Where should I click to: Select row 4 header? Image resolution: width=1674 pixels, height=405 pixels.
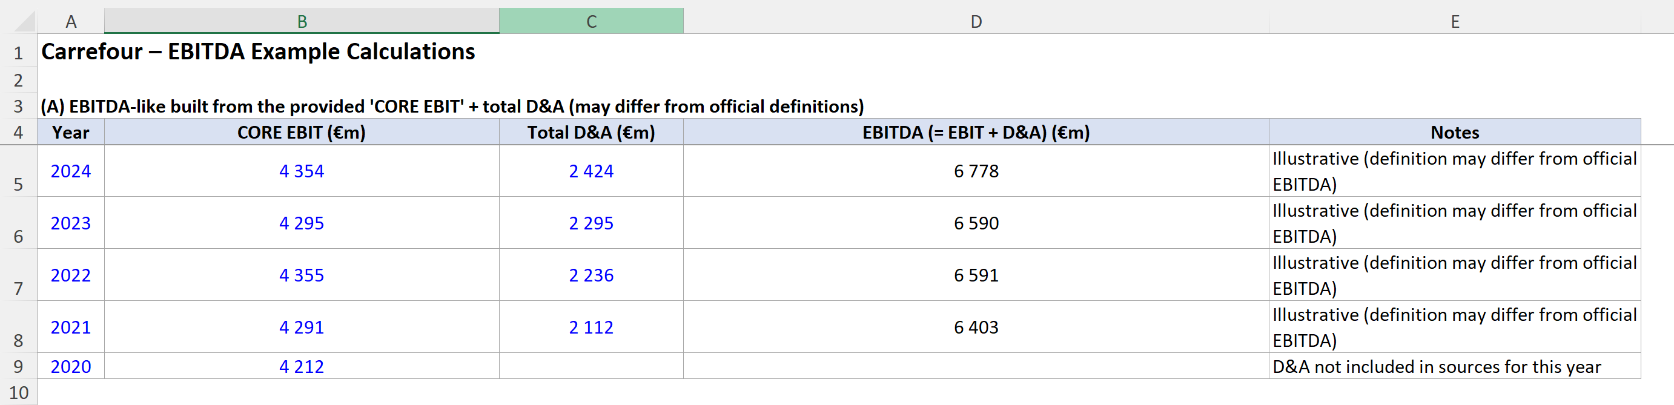pos(18,132)
